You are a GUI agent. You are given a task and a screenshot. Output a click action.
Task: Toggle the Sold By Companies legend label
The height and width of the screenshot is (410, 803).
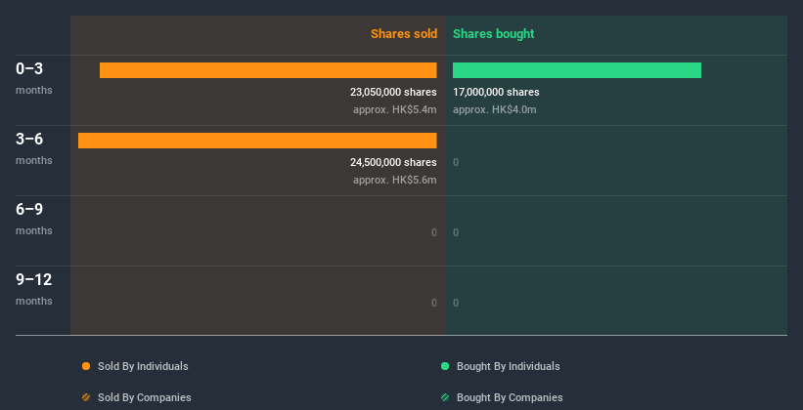click(145, 397)
